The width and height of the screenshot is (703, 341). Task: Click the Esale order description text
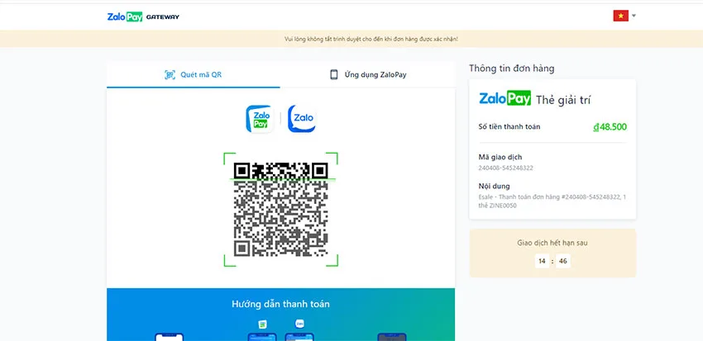click(552, 201)
